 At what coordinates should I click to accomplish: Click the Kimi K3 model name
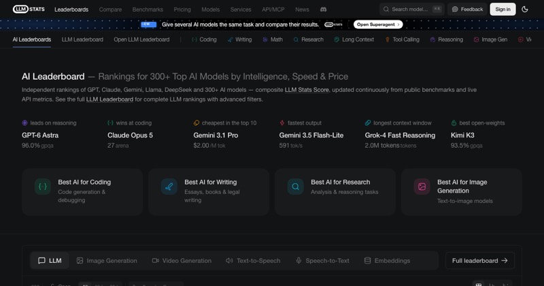click(x=462, y=136)
